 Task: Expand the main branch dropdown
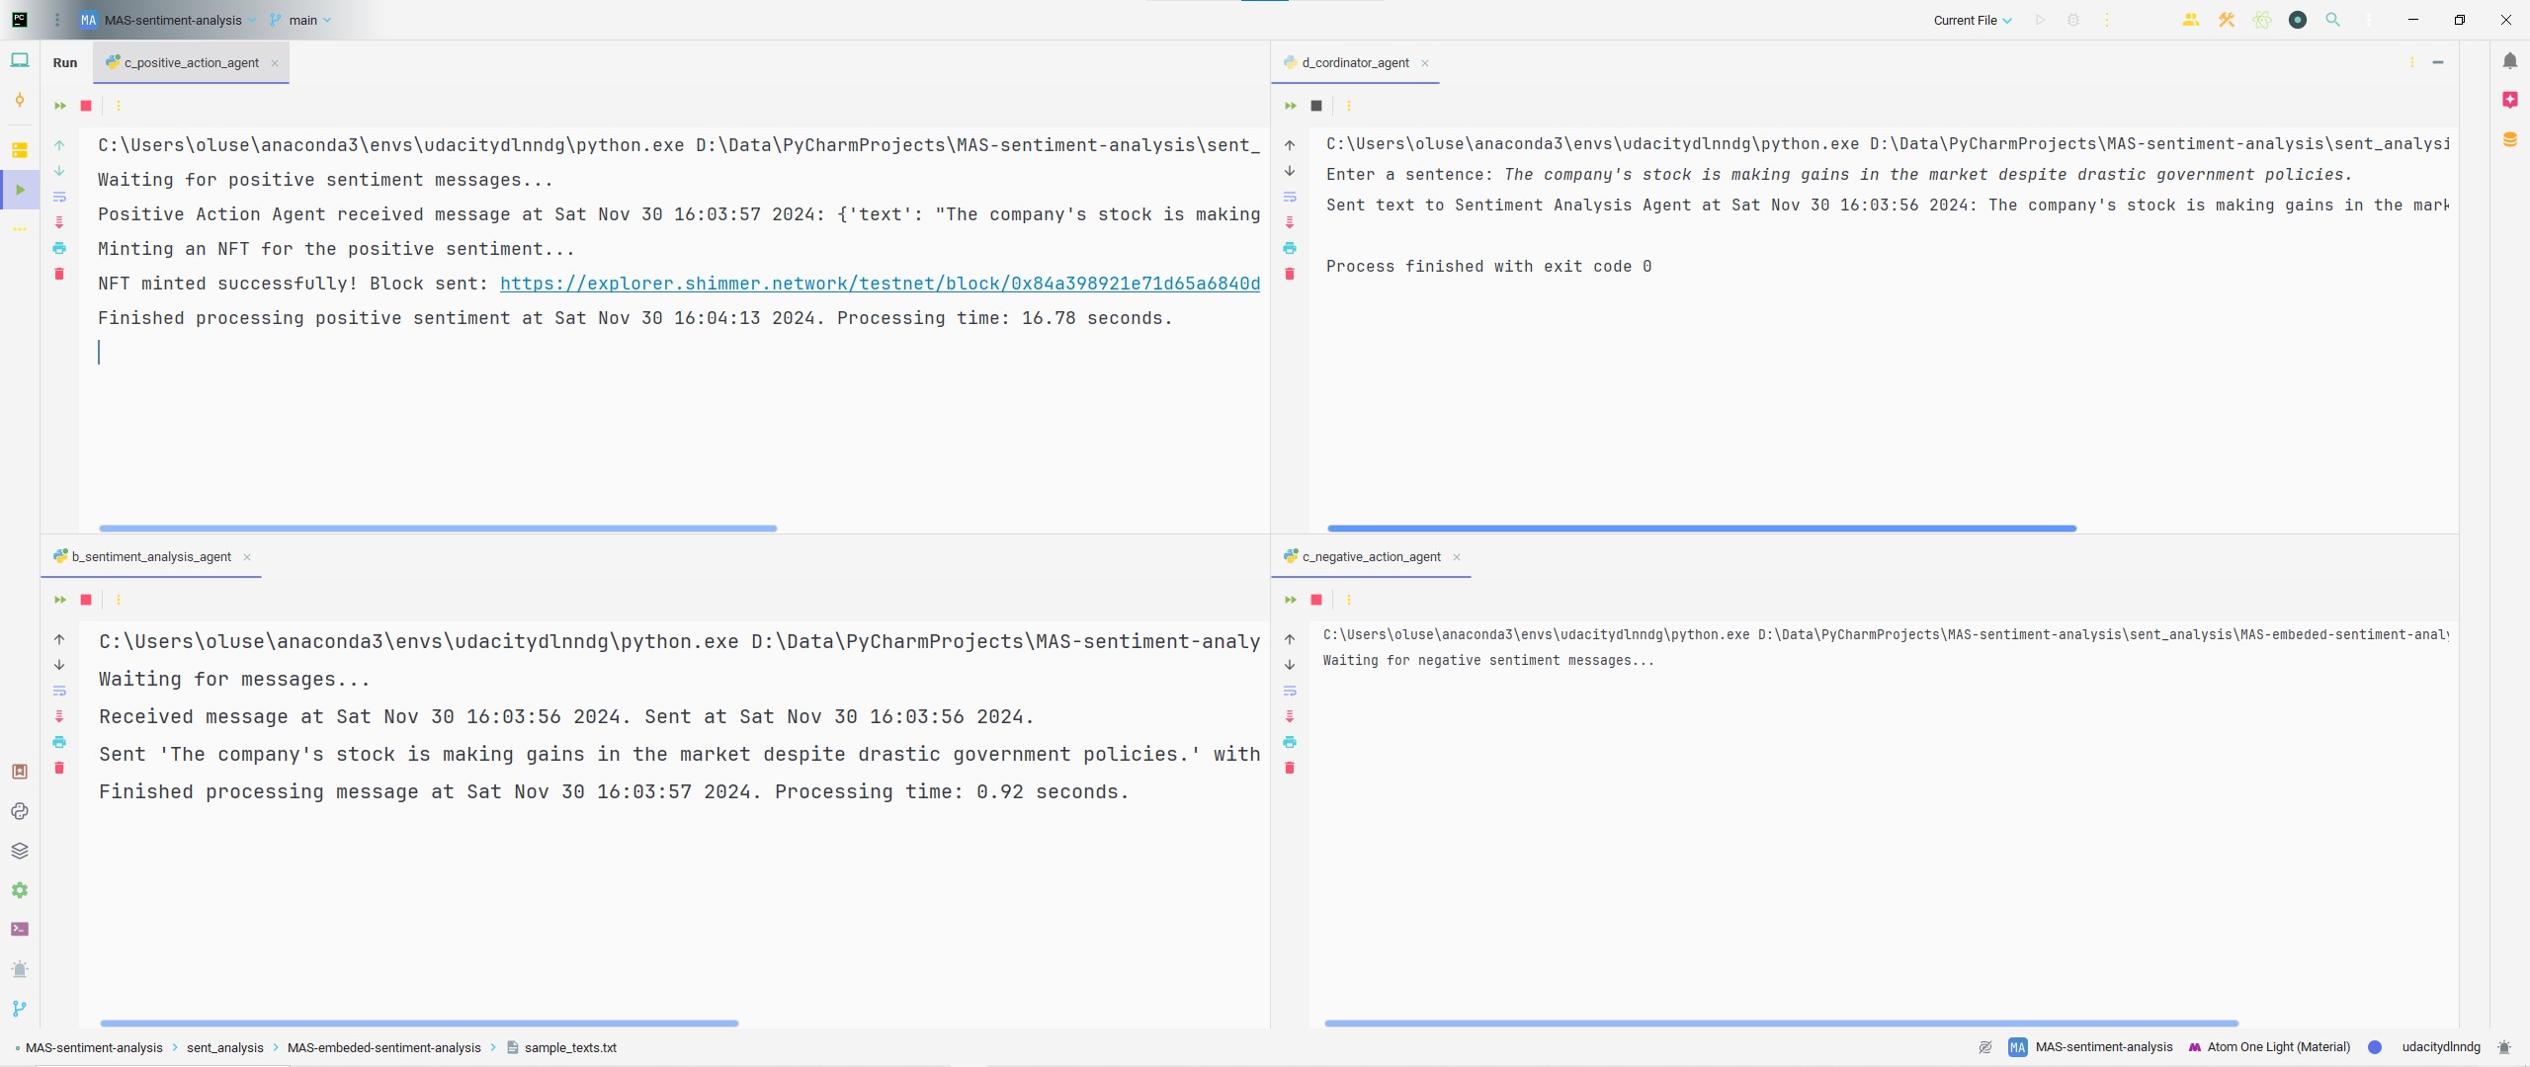(301, 20)
